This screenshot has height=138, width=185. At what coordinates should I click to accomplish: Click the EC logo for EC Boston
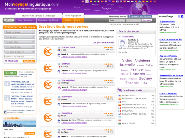tap(48, 117)
